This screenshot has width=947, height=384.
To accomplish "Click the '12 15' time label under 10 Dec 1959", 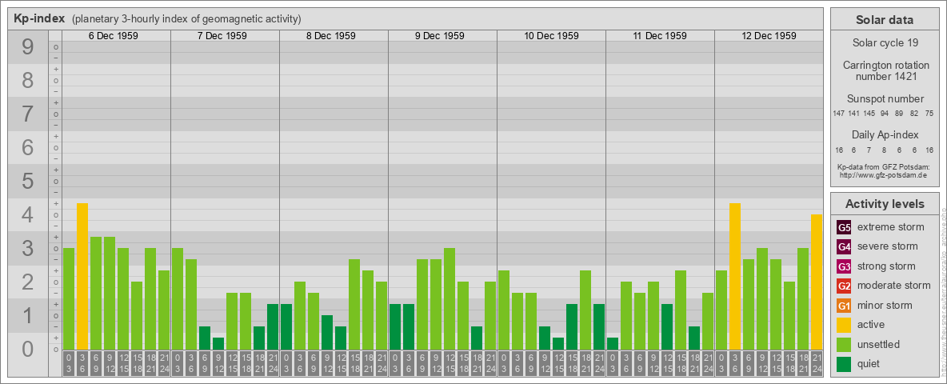I will (558, 363).
